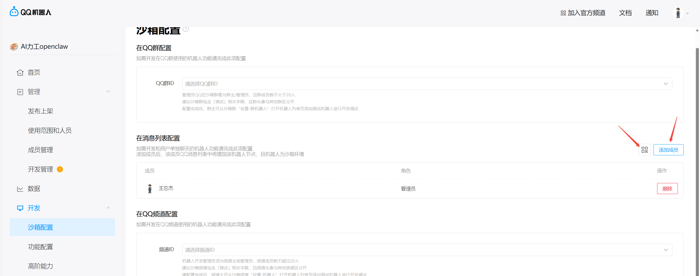Click the QR code icon next to 添加成员
Screen dimensions: 700x276
click(x=645, y=149)
